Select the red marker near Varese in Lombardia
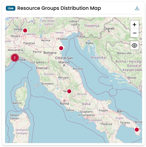Viewport: 146px width, 147px height. tap(25, 31)
